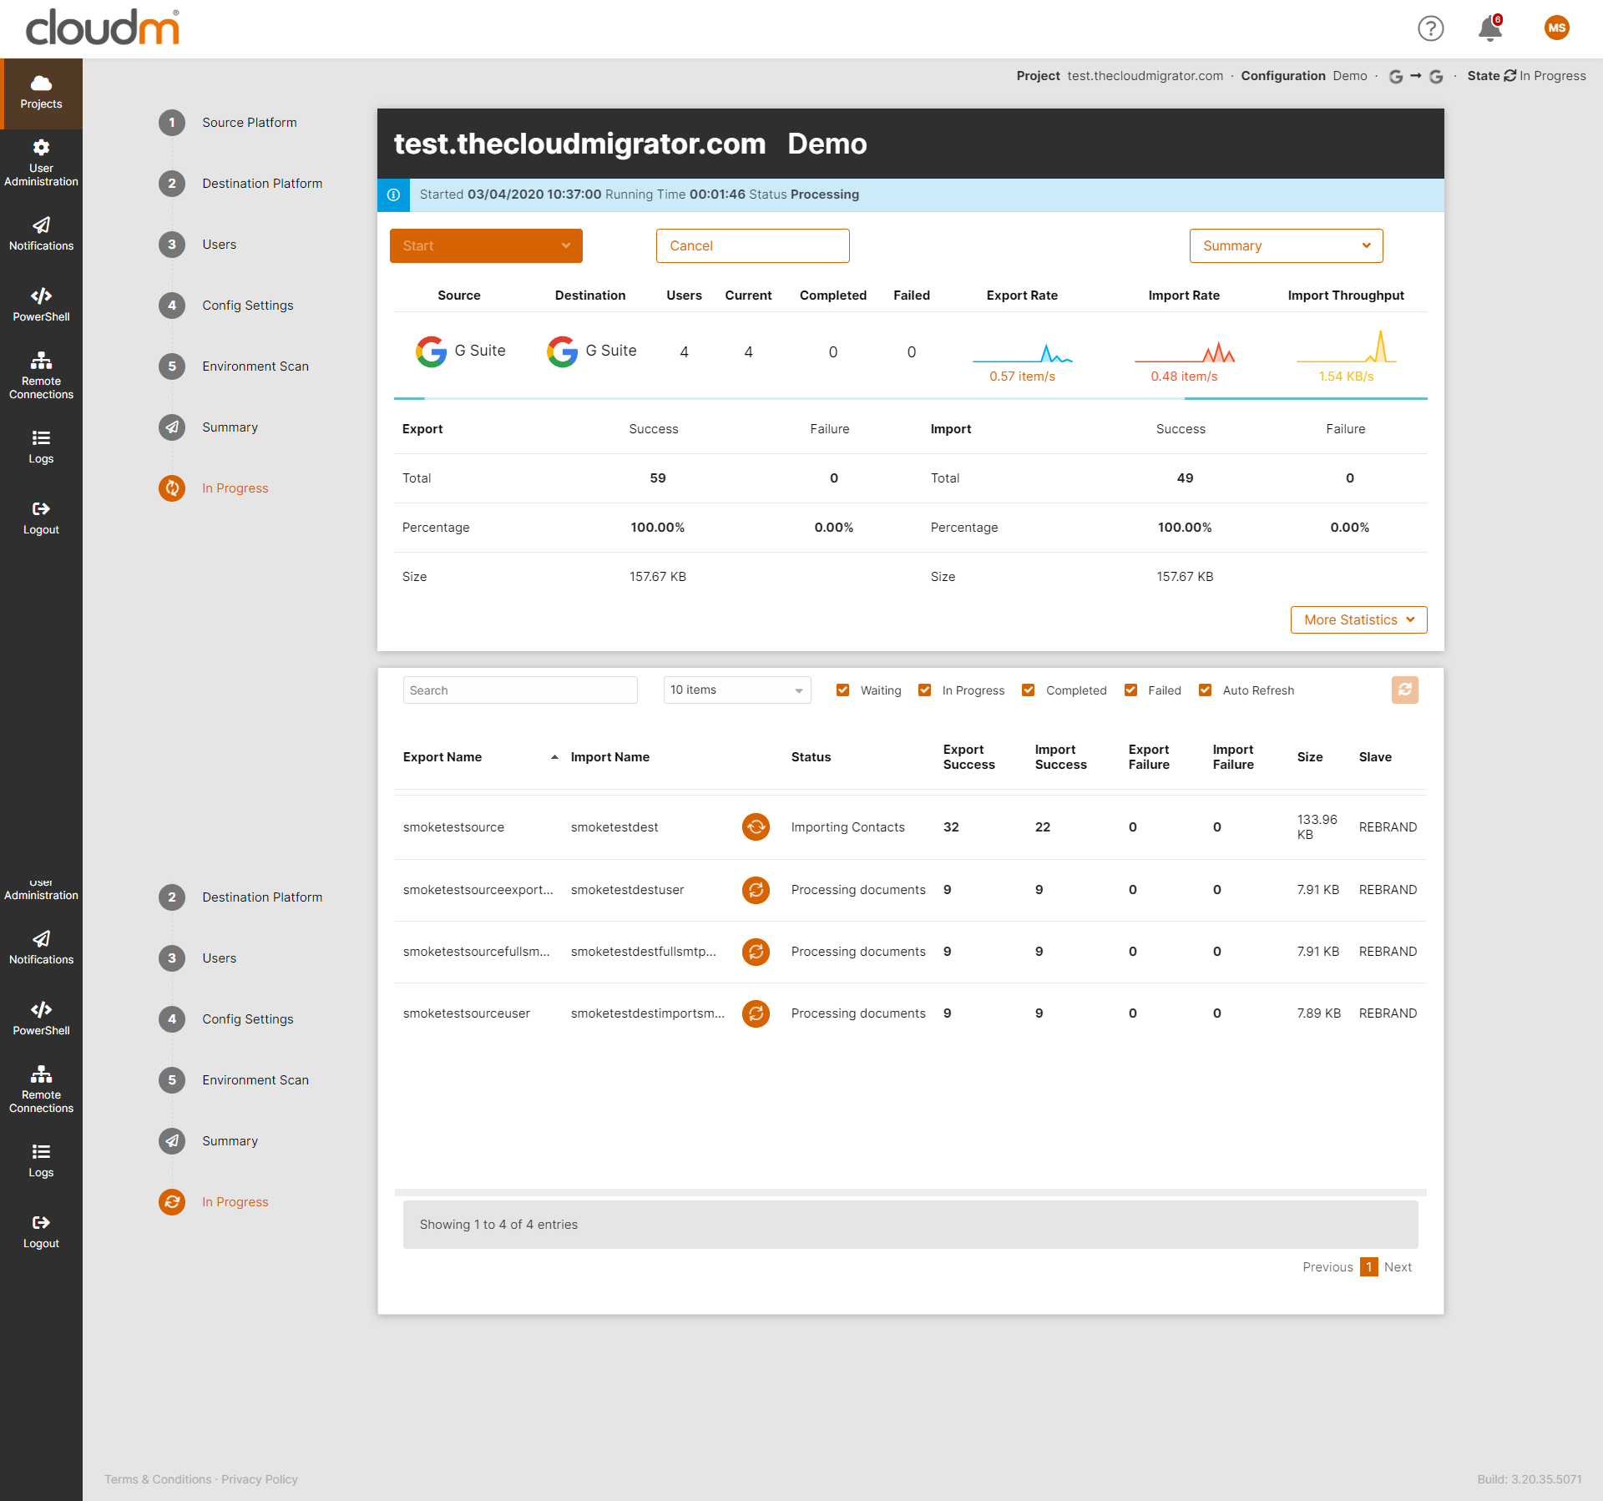Sort by Import Name column header
1603x1501 pixels.
609,757
